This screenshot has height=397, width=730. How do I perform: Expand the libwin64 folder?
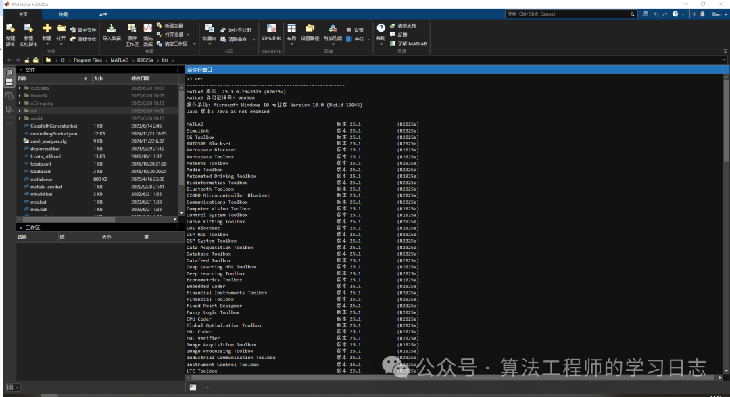point(20,95)
